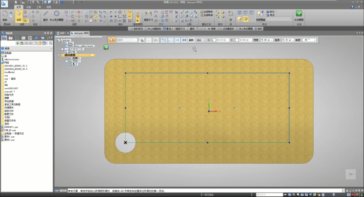This screenshot has width=364, height=197.
Task: Open the angle (角度) dropdown on command bar
Action: (314, 40)
